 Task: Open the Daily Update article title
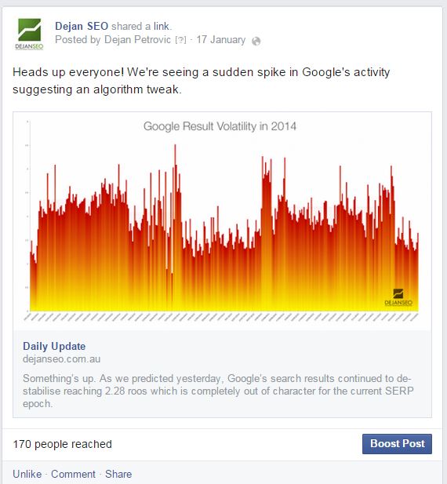[x=54, y=346]
